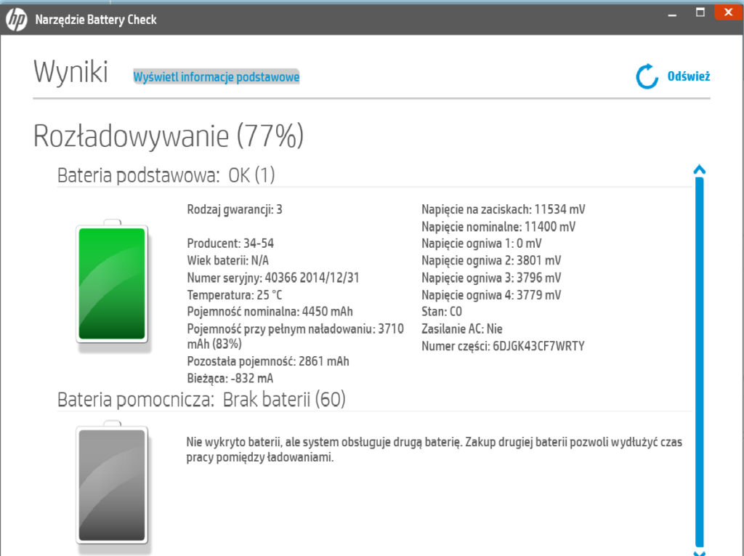Viewport: 744px width, 556px height.
Task: Click the Rozładowywanie (77%) status heading
Action: (169, 136)
